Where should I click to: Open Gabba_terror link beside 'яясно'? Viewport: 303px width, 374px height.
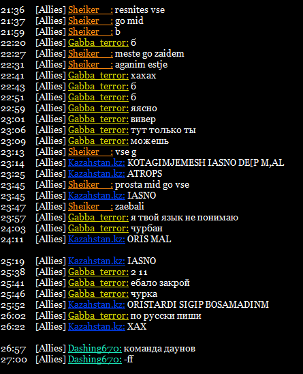coord(98,109)
